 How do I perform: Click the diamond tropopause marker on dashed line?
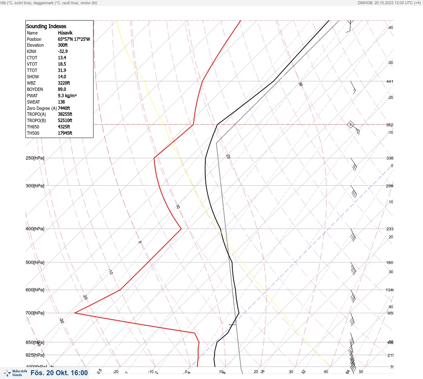350,125
